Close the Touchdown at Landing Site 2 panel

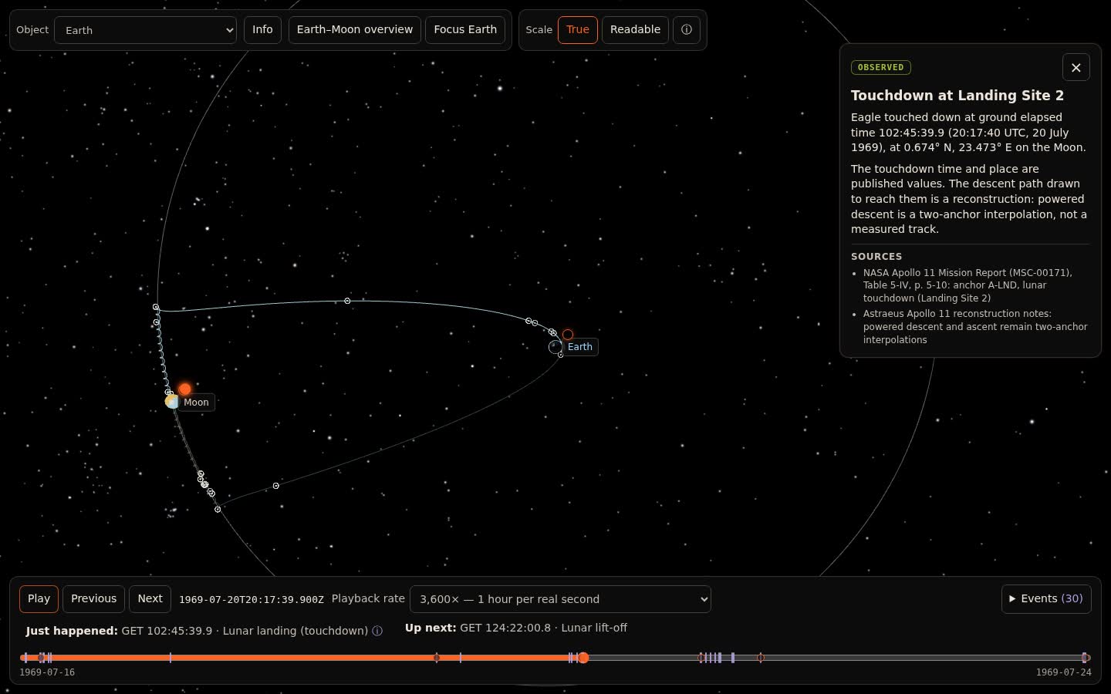pos(1076,68)
